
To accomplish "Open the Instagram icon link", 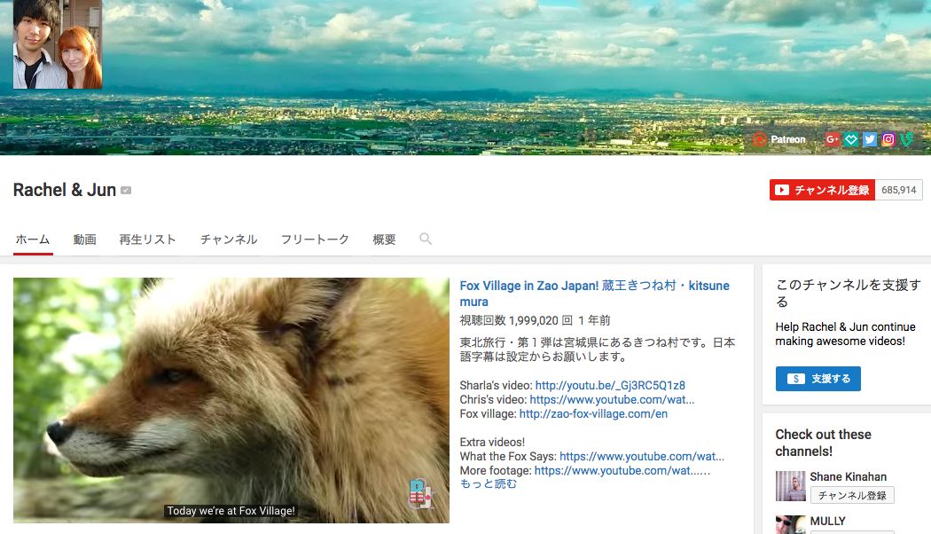I will click(888, 139).
